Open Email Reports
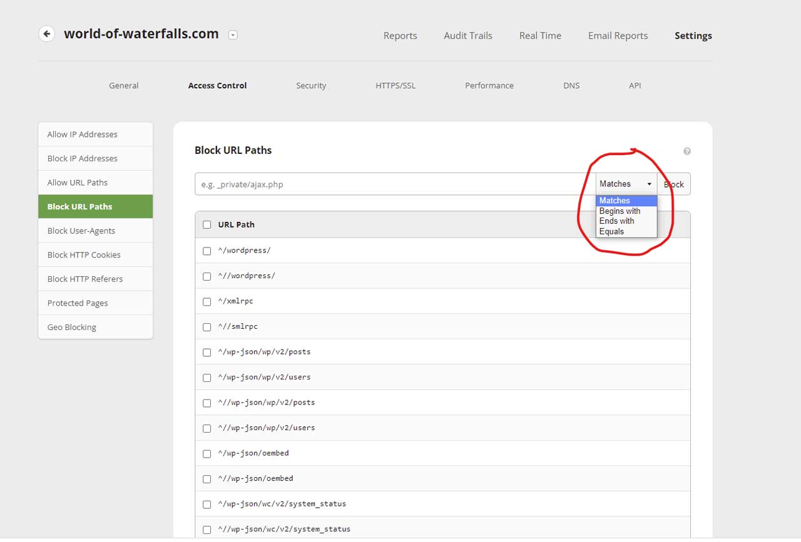Viewport: 801px width, 542px height. [x=618, y=36]
